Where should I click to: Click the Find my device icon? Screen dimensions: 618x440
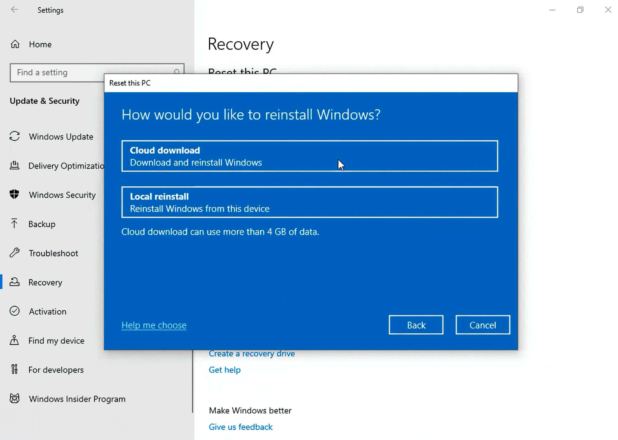pyautogui.click(x=14, y=340)
